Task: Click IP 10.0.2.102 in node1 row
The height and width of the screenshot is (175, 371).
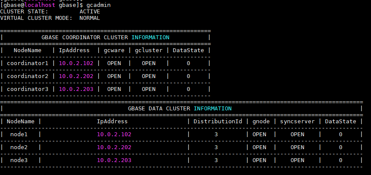Action: pyautogui.click(x=114, y=134)
